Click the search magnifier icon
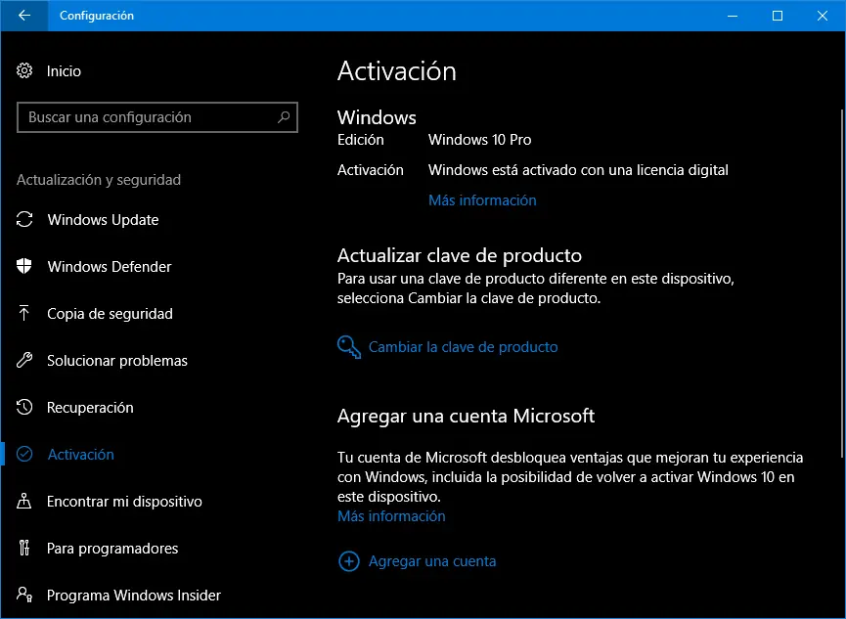The width and height of the screenshot is (846, 619). pos(284,117)
